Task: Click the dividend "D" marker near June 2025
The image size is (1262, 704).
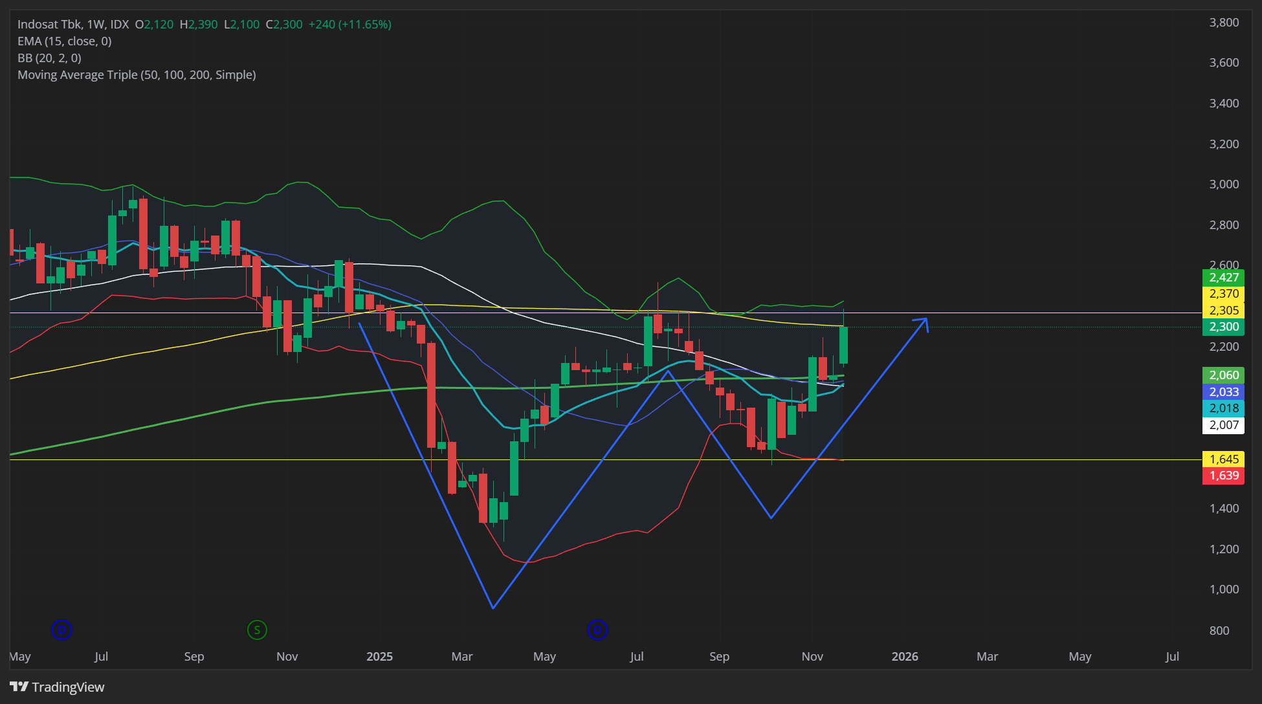Action: pyautogui.click(x=597, y=630)
